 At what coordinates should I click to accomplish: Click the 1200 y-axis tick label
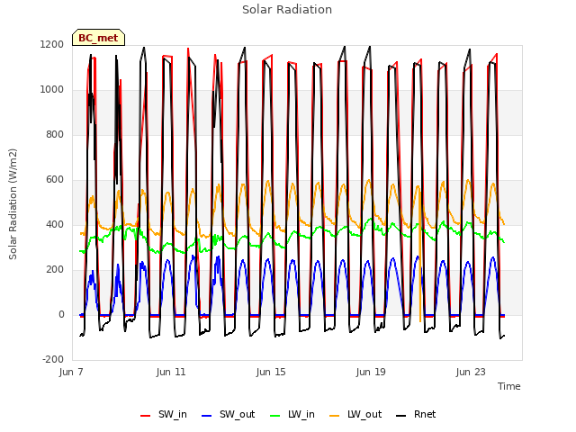(52, 44)
